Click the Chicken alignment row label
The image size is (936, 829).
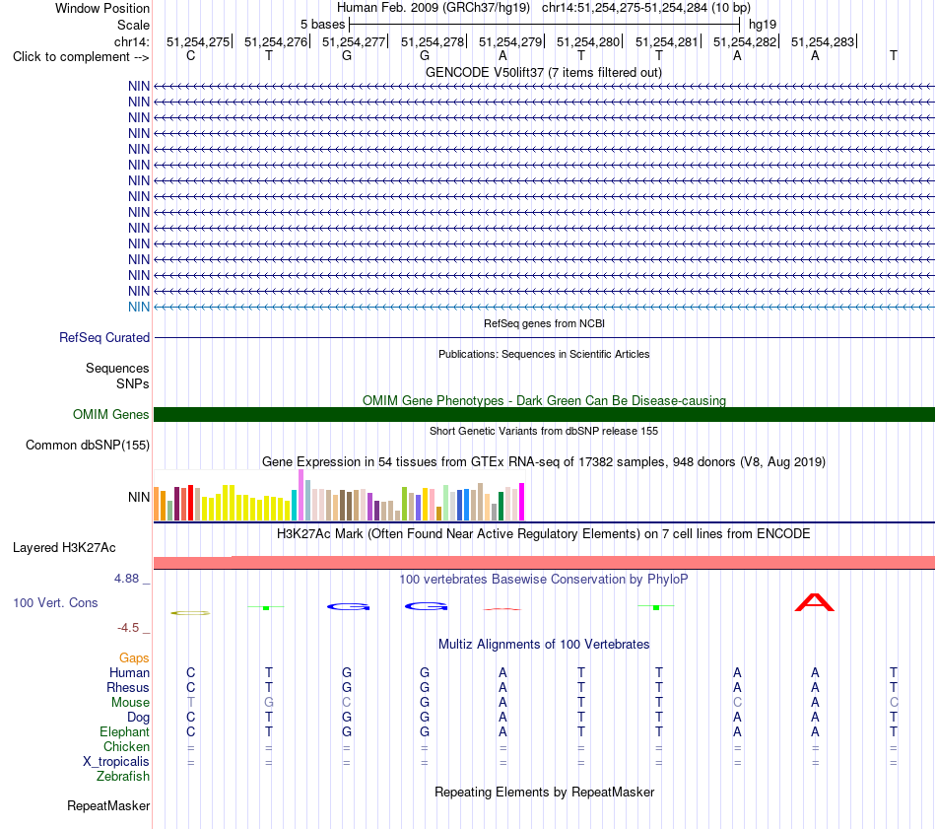(x=126, y=747)
